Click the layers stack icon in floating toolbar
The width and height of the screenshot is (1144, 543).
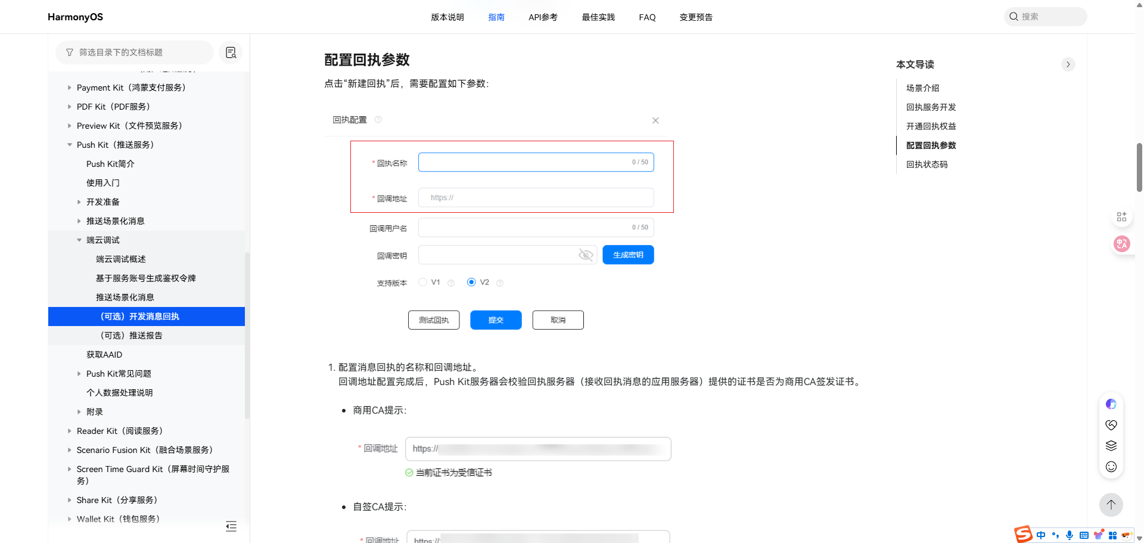tap(1111, 446)
